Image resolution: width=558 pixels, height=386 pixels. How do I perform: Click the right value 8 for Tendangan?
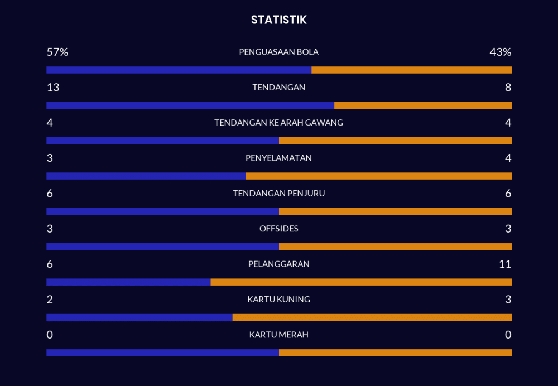(x=508, y=88)
